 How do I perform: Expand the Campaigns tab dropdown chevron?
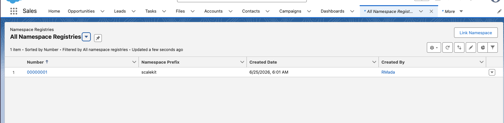pyautogui.click(x=309, y=11)
